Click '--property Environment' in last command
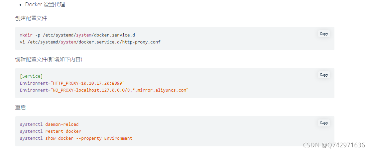The height and width of the screenshot is (152, 370). click(104, 138)
